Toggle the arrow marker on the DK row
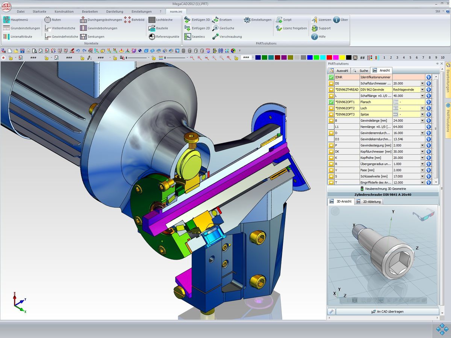The width and height of the screenshot is (451, 338). [331, 151]
